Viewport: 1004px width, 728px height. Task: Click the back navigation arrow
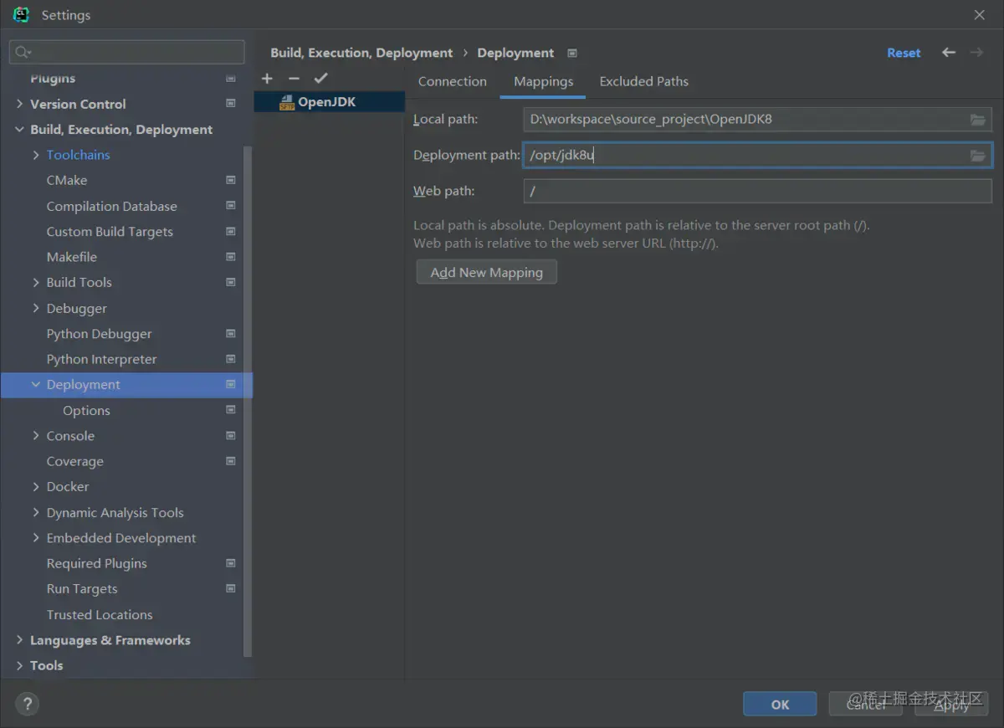948,53
